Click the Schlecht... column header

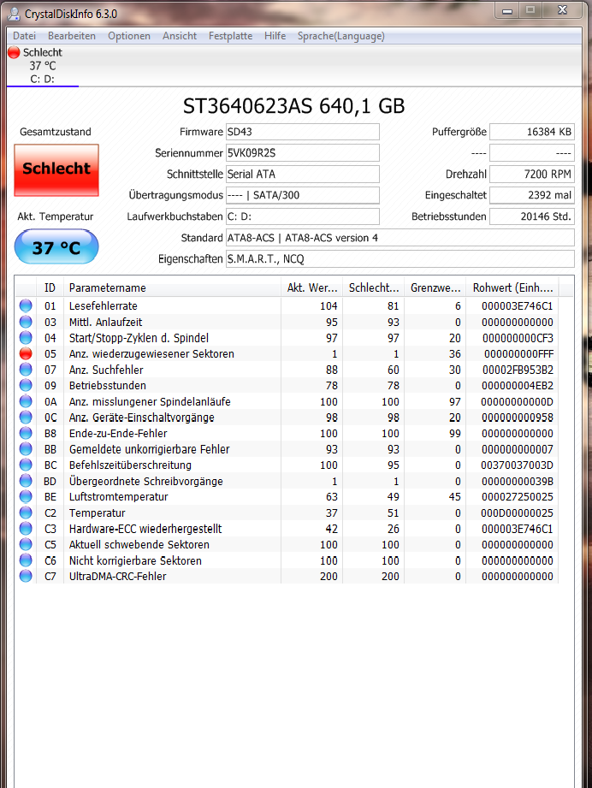click(x=373, y=287)
